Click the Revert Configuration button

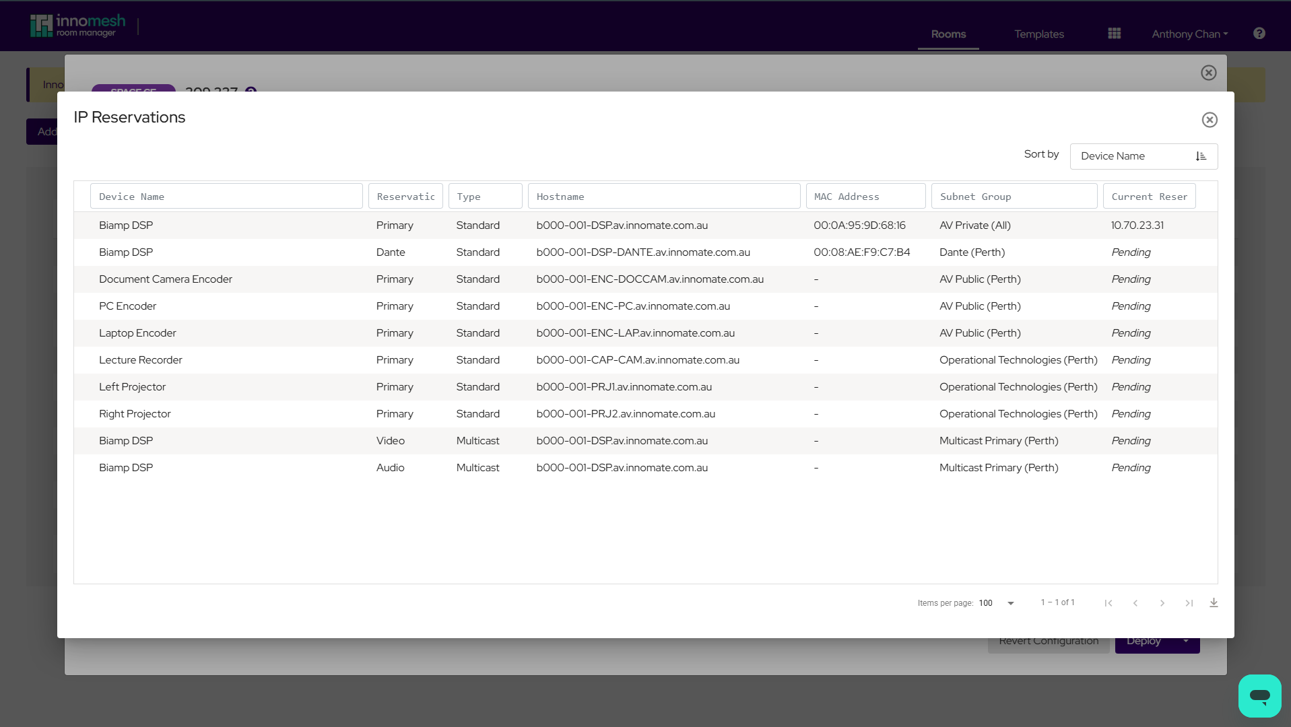(x=1048, y=640)
